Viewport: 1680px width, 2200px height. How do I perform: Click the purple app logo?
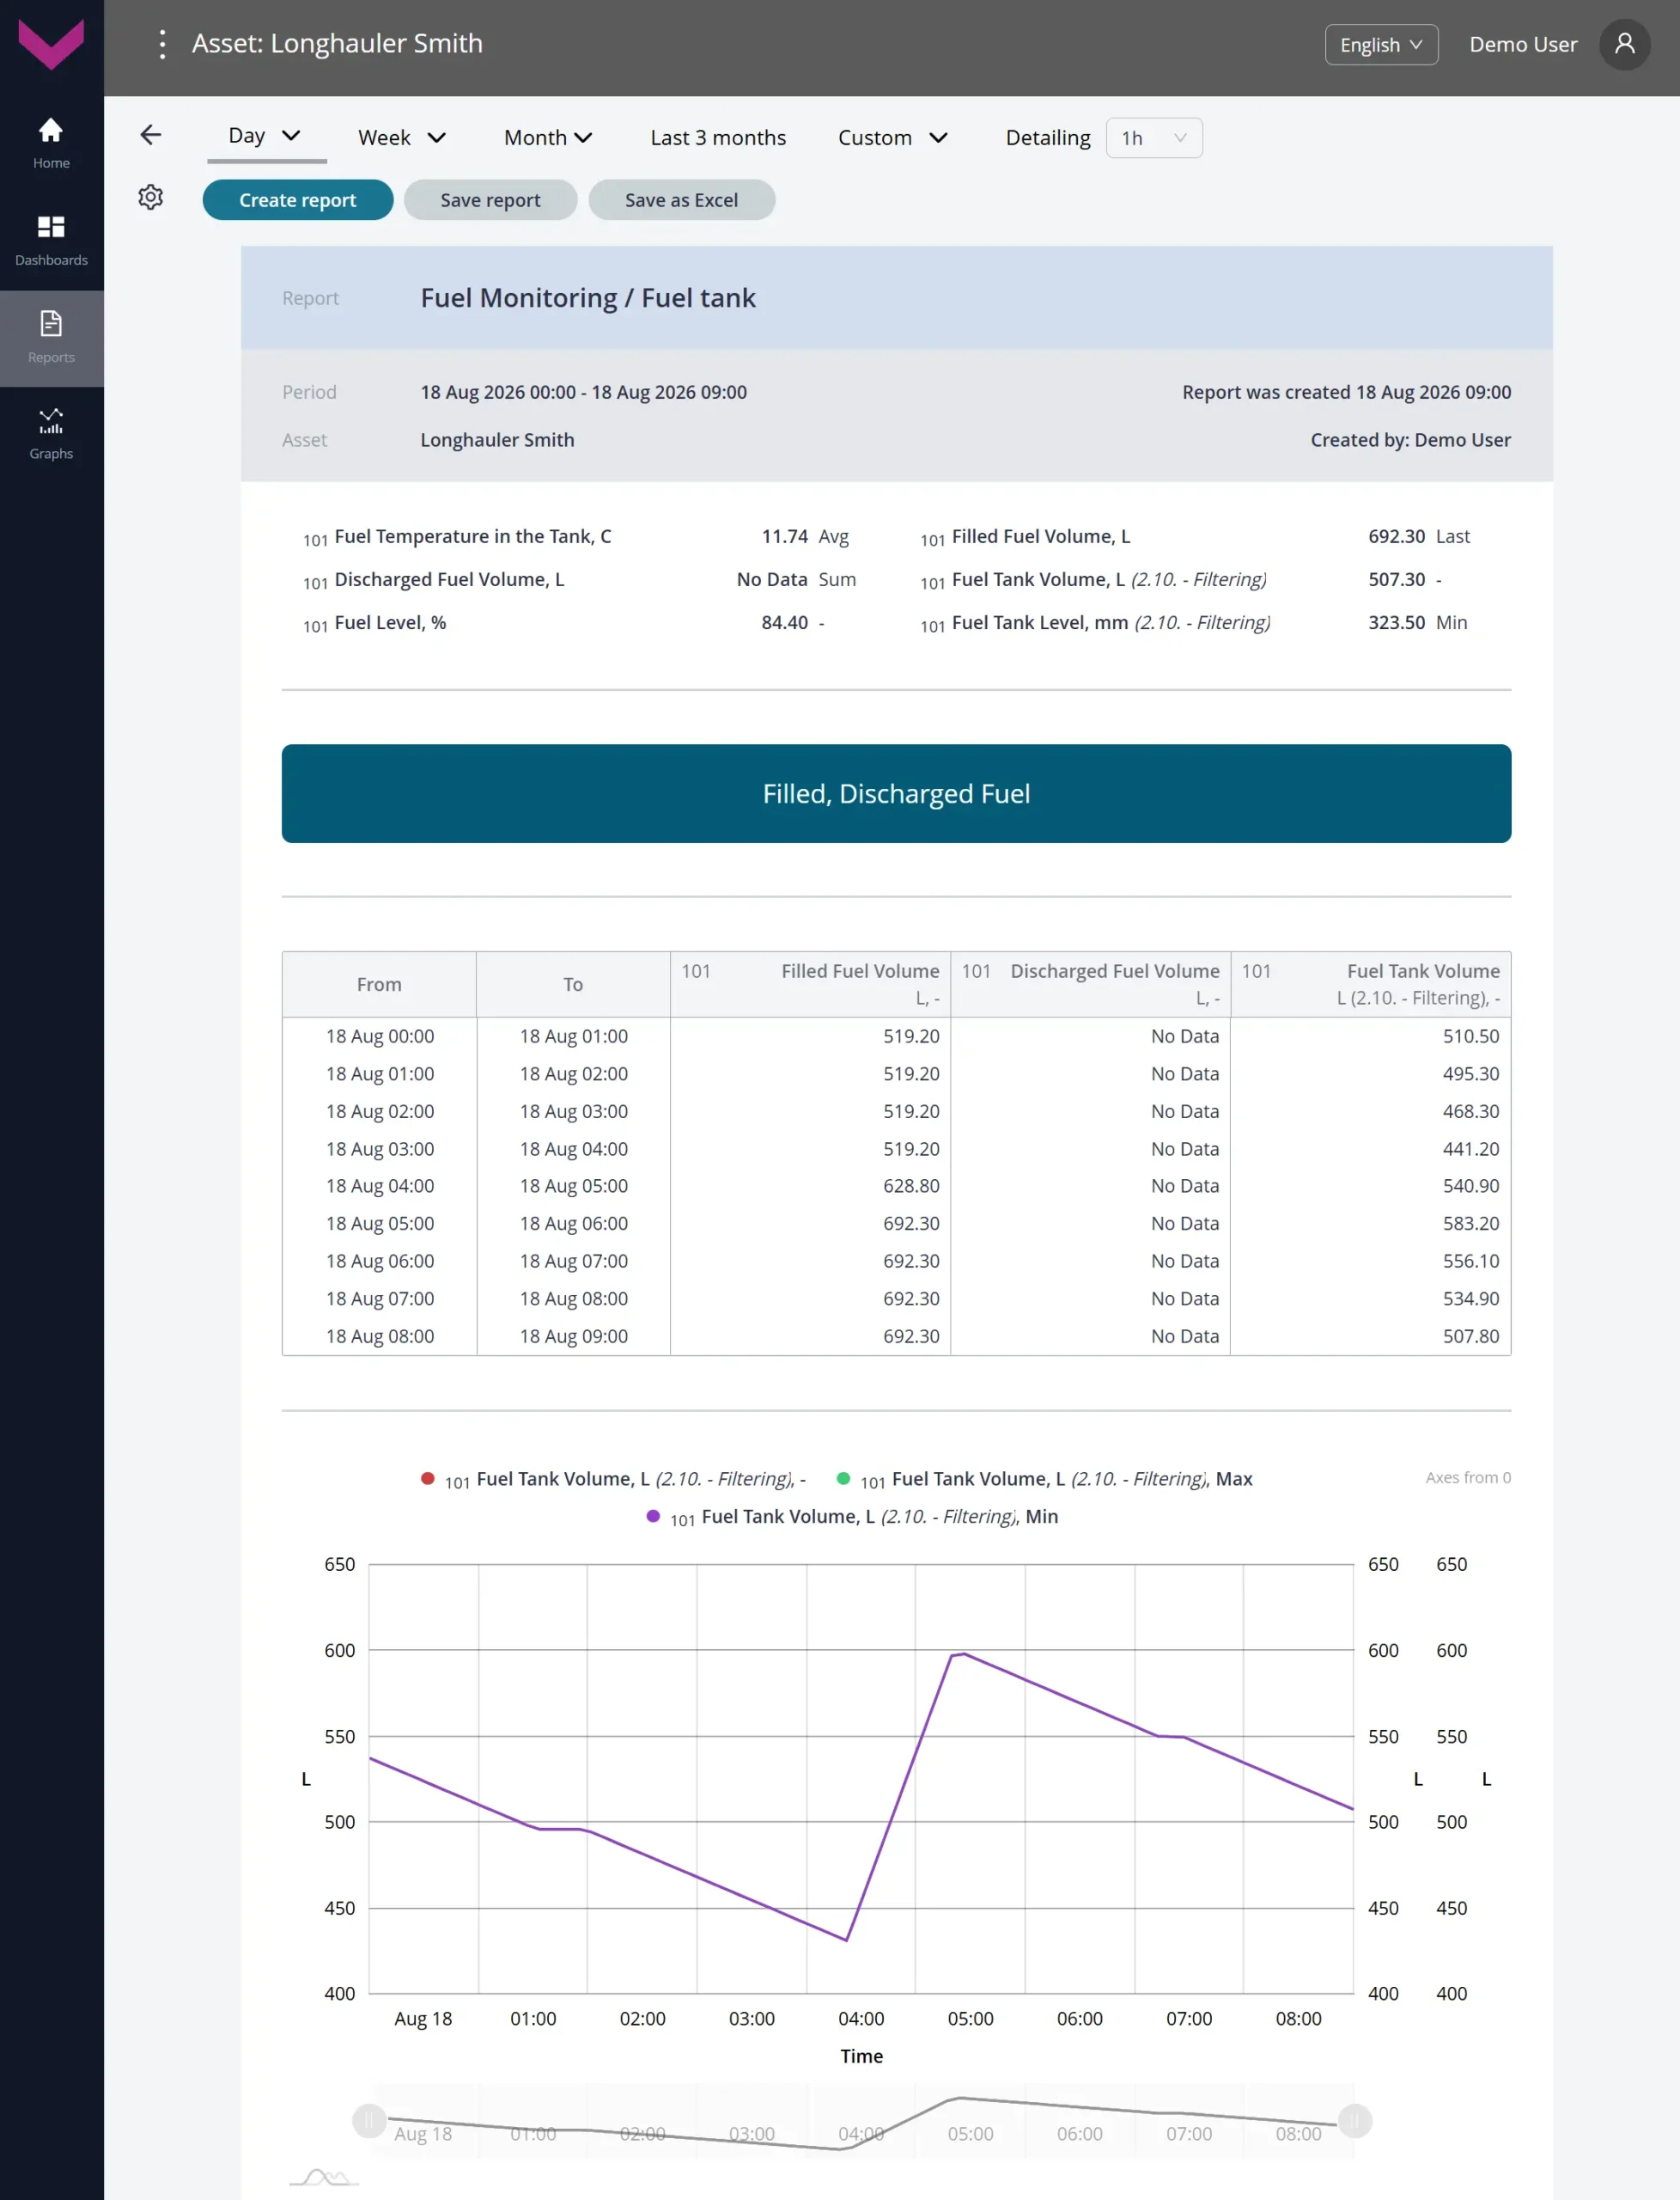51,44
